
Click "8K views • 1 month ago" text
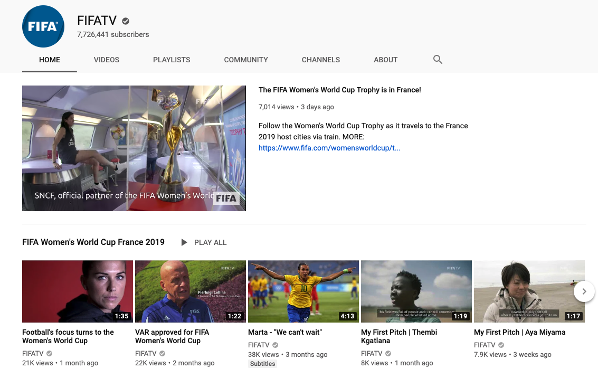[x=397, y=363]
